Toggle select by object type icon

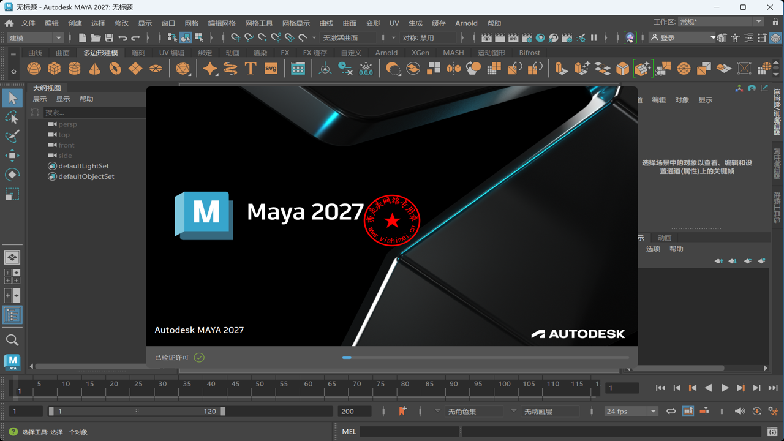tap(186, 38)
